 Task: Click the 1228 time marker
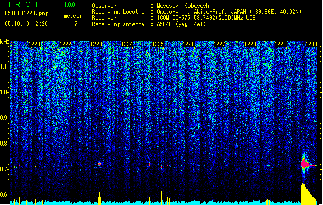click(x=250, y=44)
